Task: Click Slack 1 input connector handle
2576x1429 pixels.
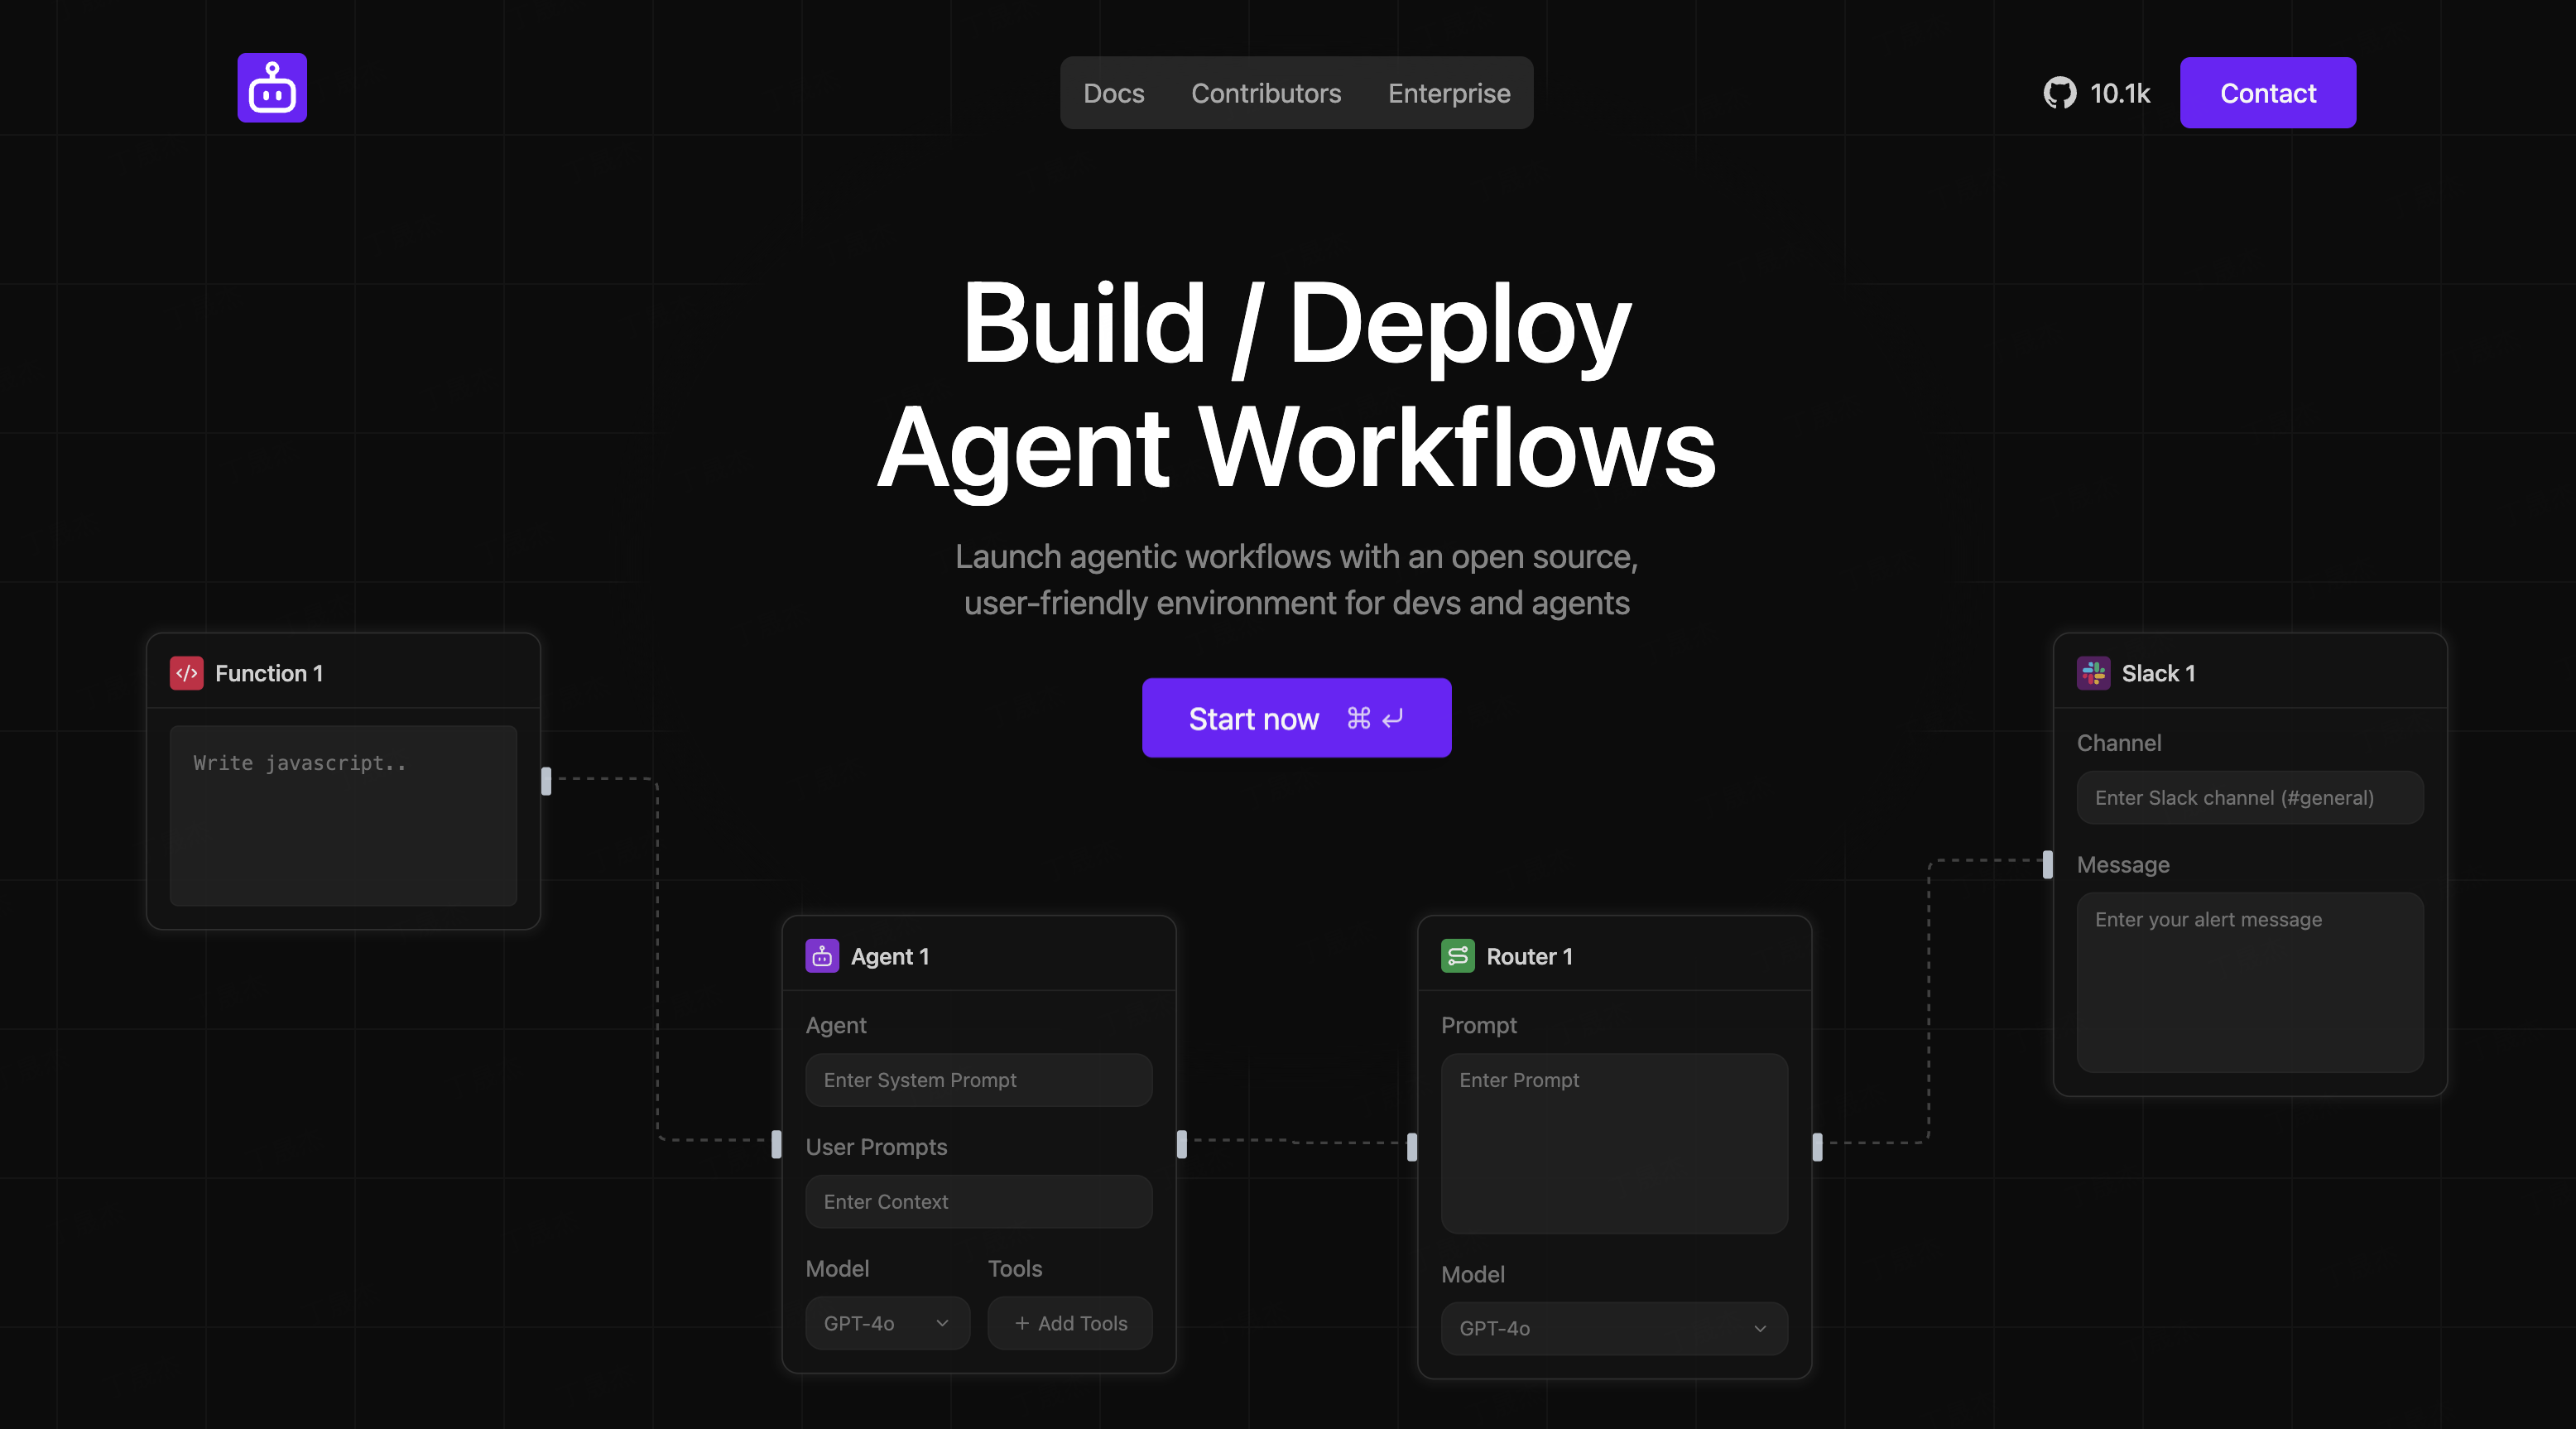Action: point(2047,864)
